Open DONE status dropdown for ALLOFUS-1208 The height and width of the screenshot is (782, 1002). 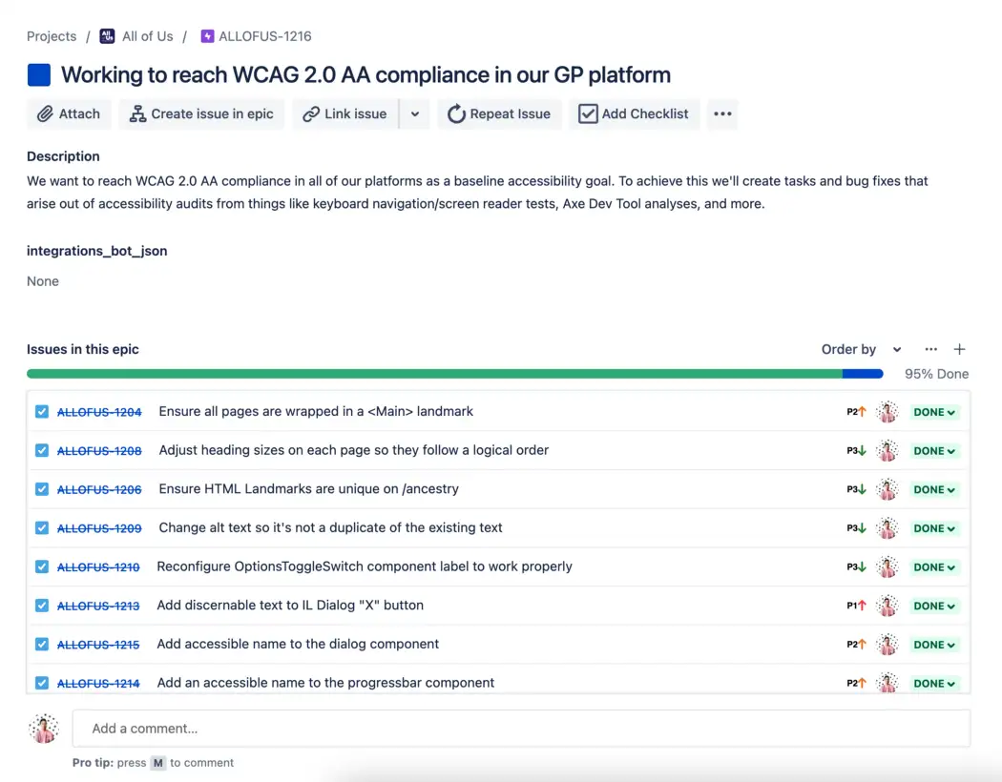pyautogui.click(x=933, y=451)
